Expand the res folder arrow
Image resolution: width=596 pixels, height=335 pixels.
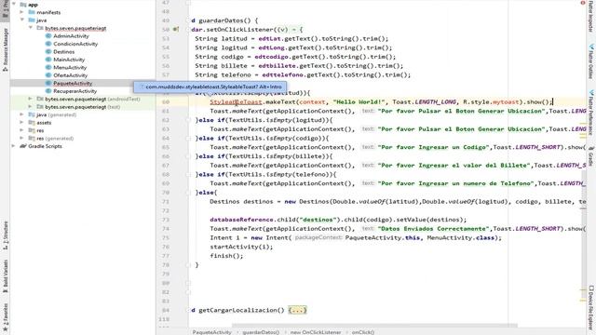pyautogui.click(x=22, y=130)
